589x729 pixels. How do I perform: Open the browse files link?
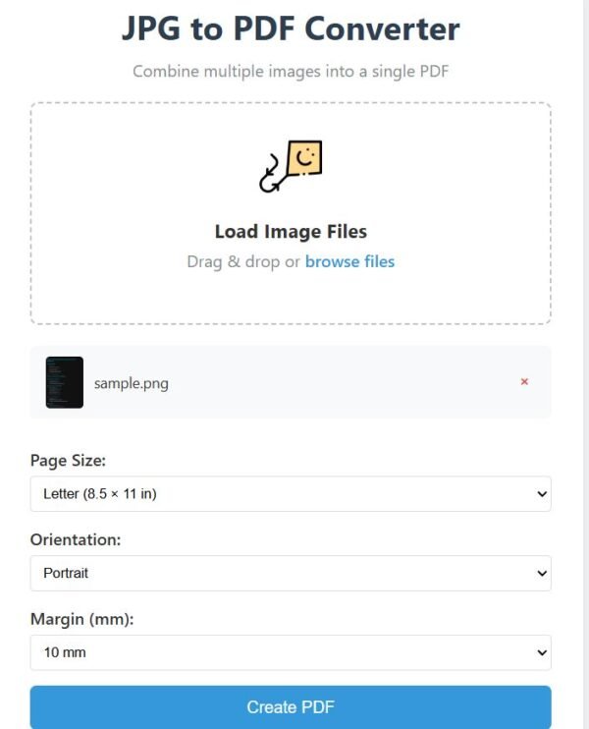[349, 261]
